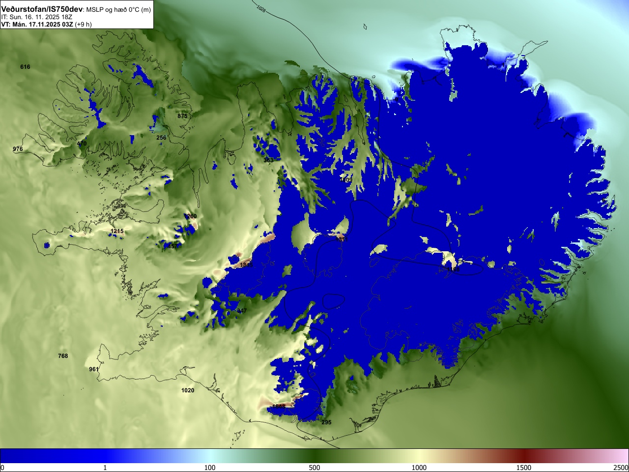Viewport: 629px width, 472px height.
Task: Click the title 'Veðurstofan/IS750dev' in header box
Action: click(42, 9)
